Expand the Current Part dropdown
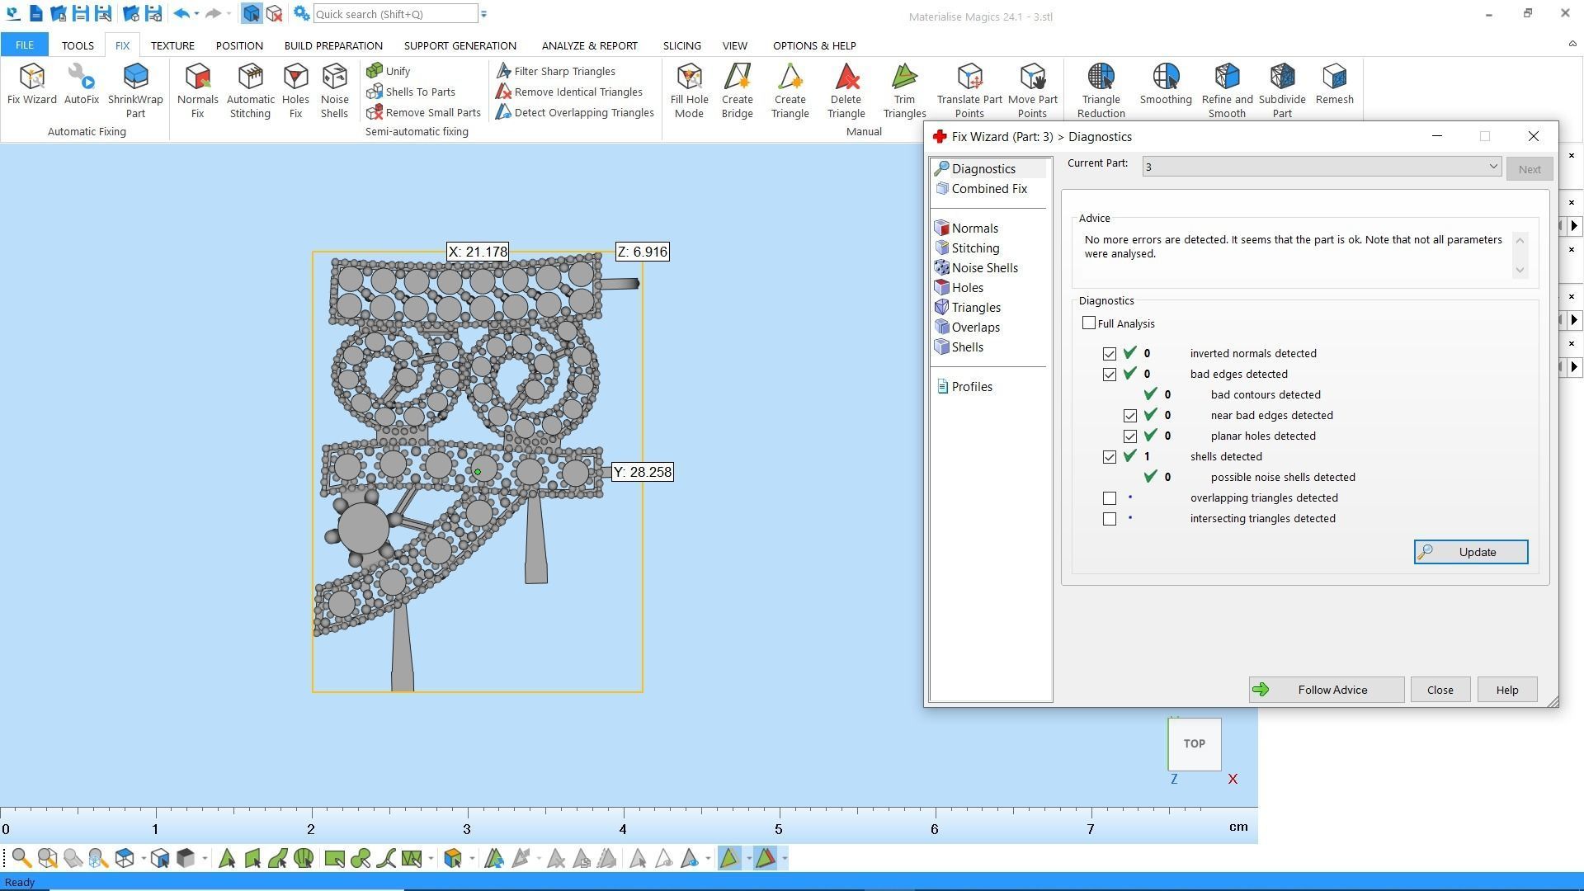 [1492, 167]
